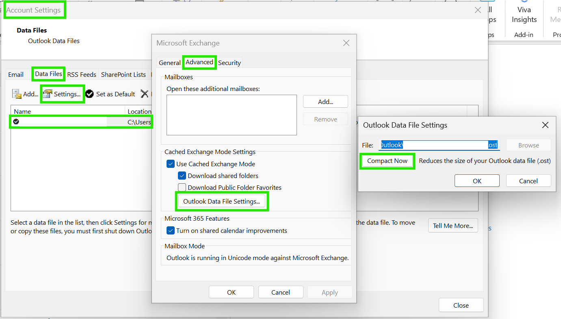Viewport: 561px width, 319px height.
Task: Open the Security tab in Microsoft Exchange
Action: tap(230, 63)
